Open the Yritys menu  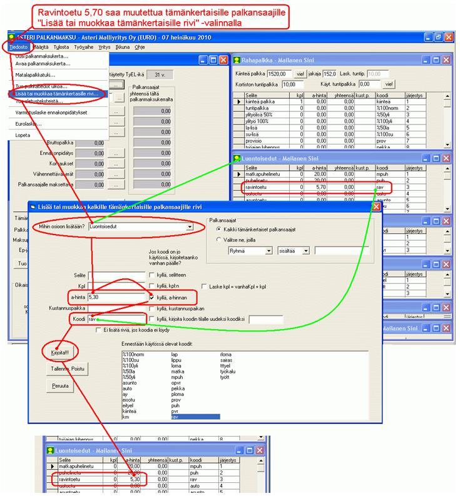point(104,47)
